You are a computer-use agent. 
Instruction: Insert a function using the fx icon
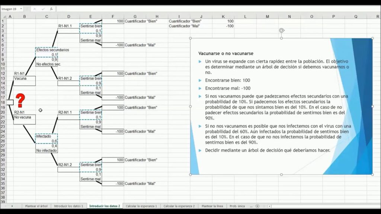[52, 9]
